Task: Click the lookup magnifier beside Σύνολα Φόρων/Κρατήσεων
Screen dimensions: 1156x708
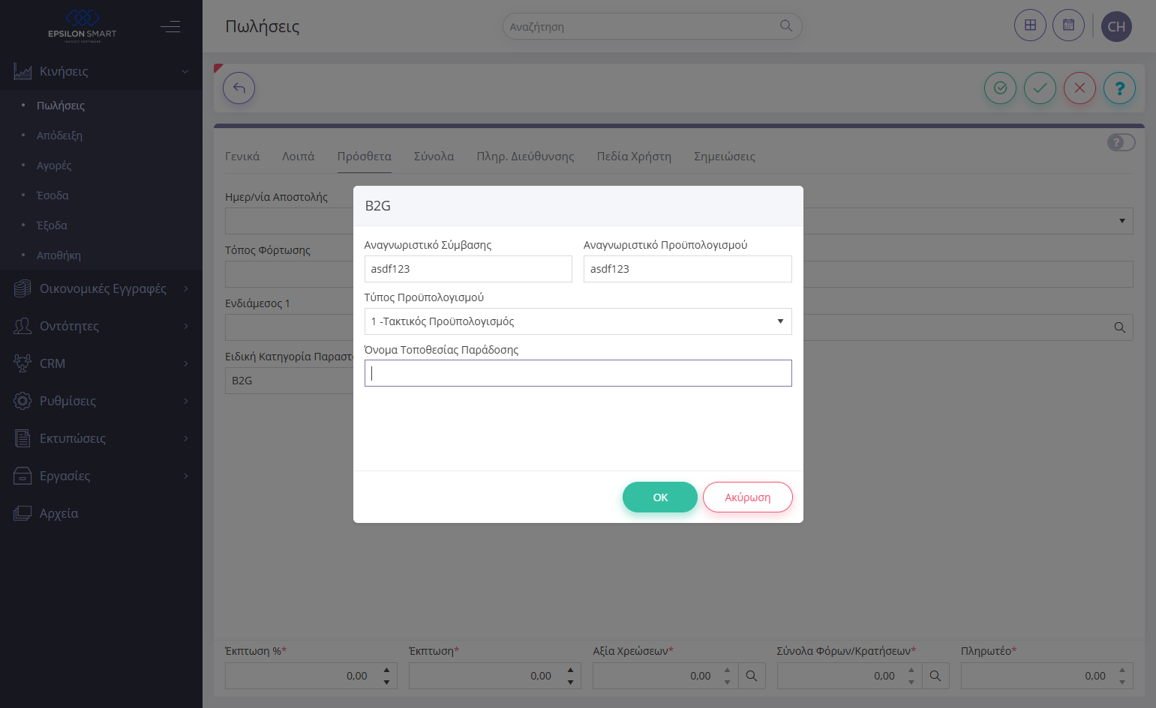Action: (935, 676)
